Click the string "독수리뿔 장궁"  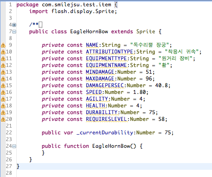pos(149,45)
